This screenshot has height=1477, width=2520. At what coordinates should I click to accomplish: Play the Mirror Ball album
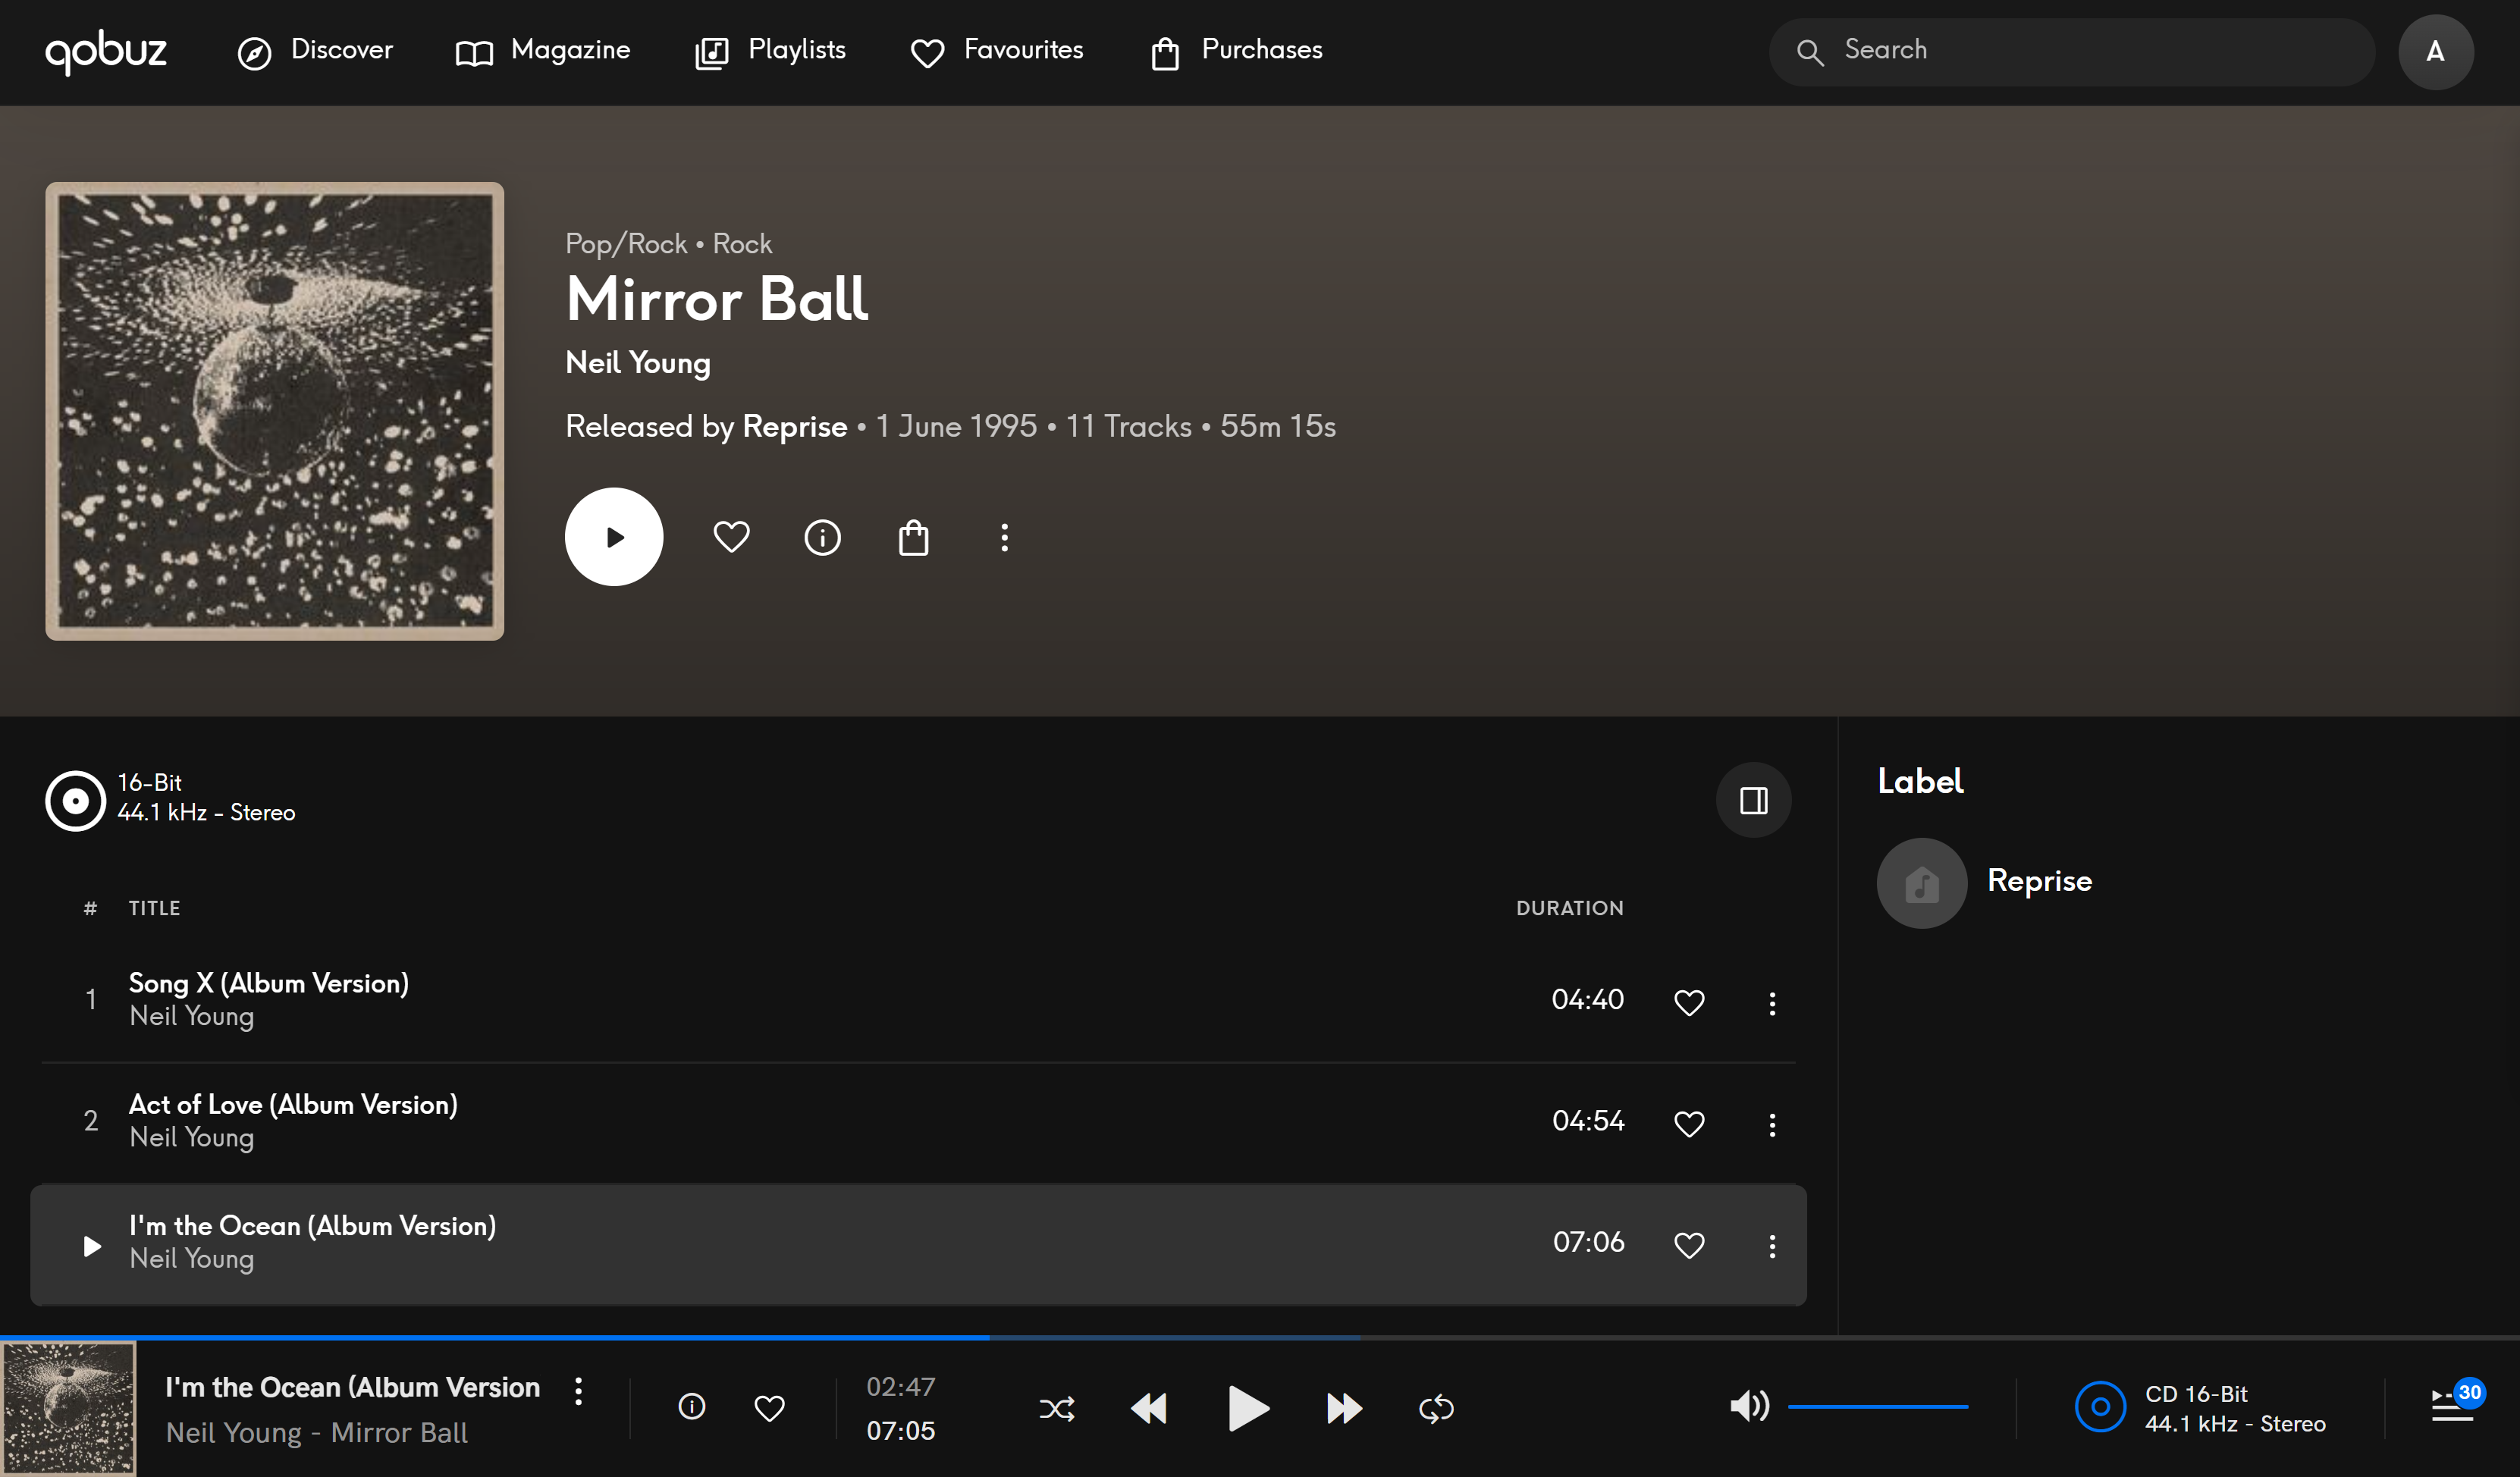click(614, 537)
